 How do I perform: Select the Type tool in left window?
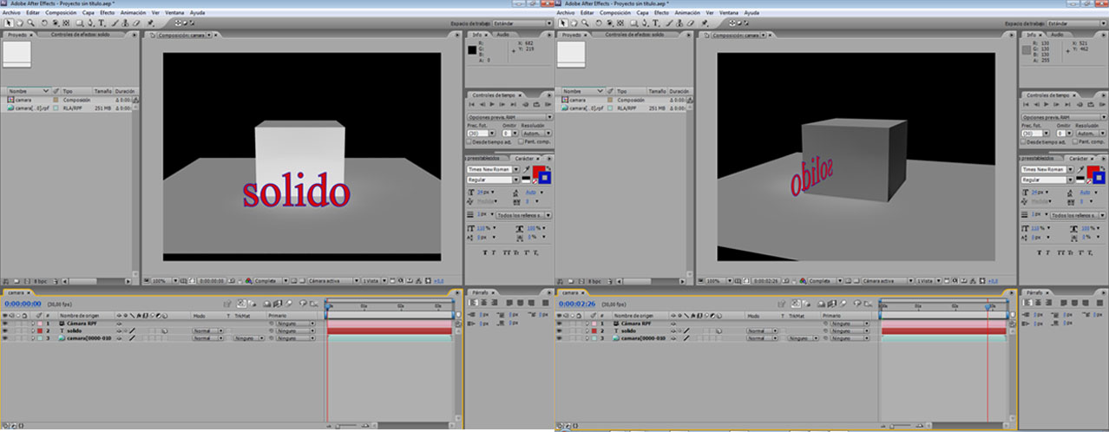(101, 23)
